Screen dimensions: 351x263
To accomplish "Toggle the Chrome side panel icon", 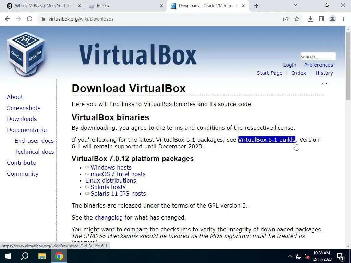I will (x=322, y=19).
